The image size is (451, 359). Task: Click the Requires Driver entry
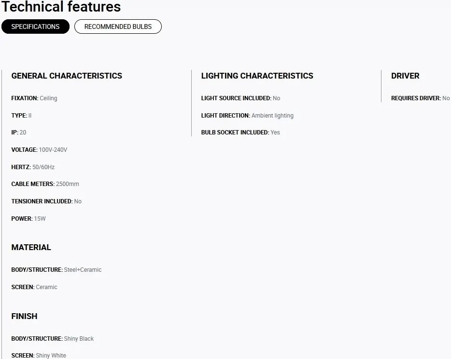click(420, 98)
